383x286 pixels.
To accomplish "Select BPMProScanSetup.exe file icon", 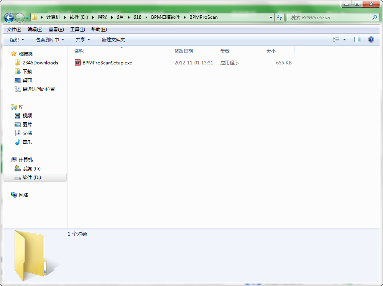I will [78, 62].
